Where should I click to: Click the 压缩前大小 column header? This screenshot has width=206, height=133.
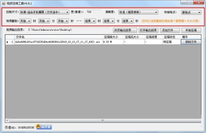pyautogui.click(x=113, y=37)
